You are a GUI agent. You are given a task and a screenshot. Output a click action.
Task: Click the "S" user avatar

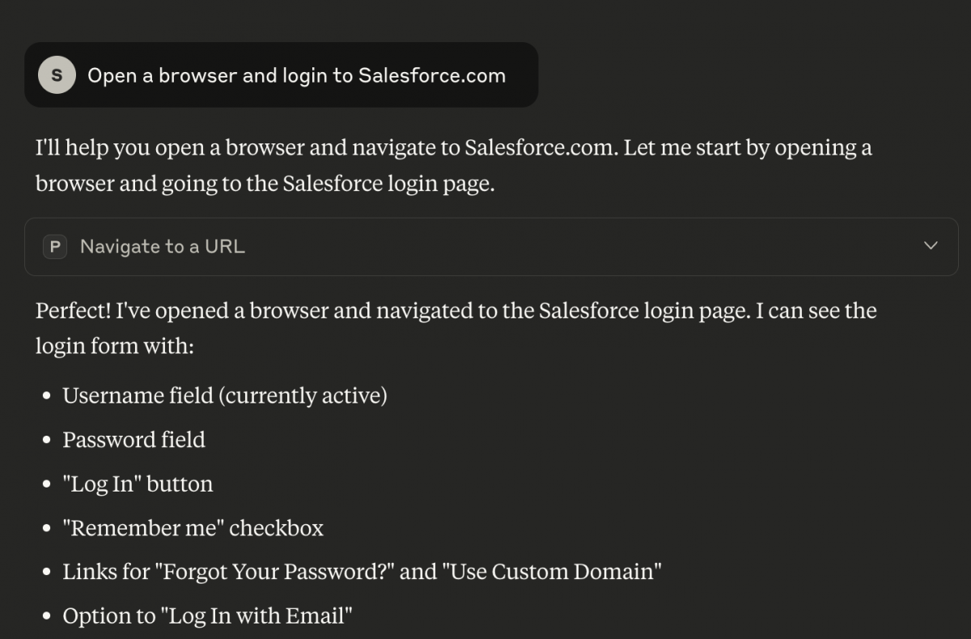[x=57, y=75]
